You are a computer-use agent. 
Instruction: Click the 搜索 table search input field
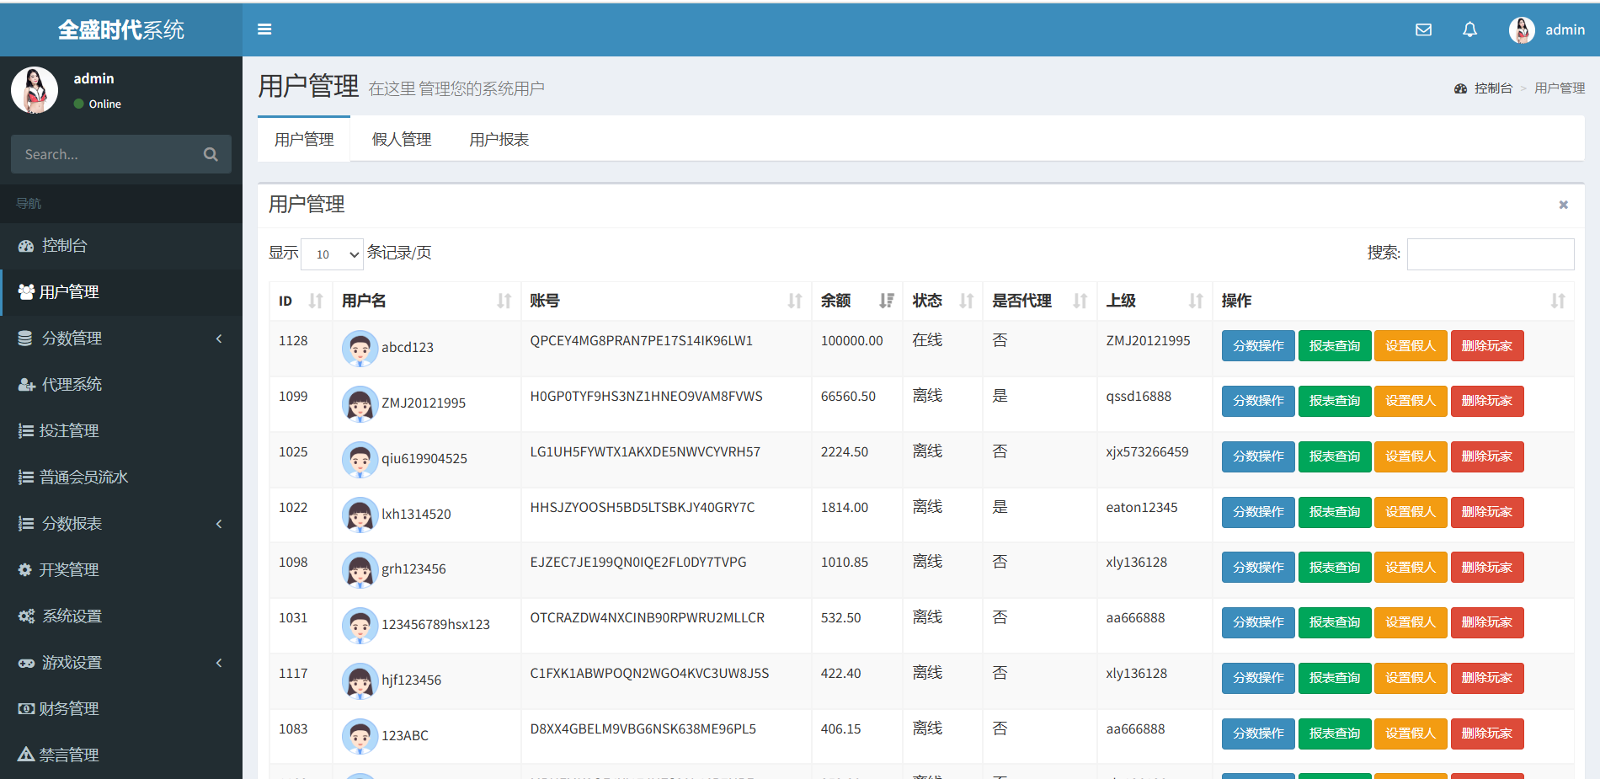1490,253
